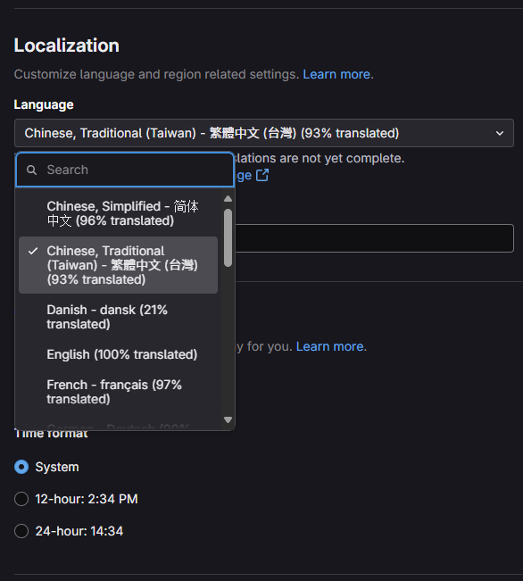The width and height of the screenshot is (523, 581).
Task: Open Learn more link under Localization
Action: click(x=336, y=74)
